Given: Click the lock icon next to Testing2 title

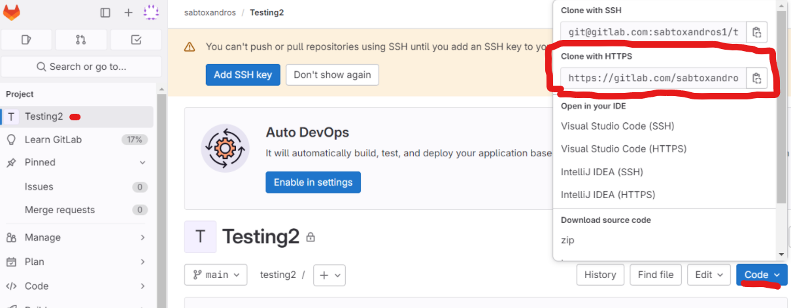Looking at the screenshot, I should (311, 237).
